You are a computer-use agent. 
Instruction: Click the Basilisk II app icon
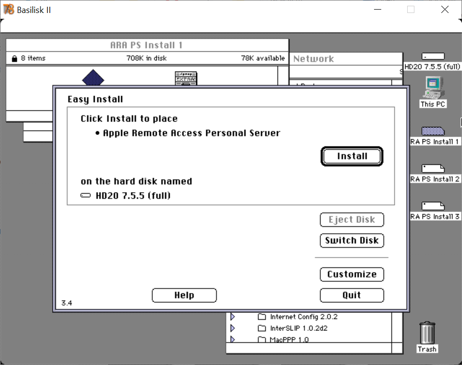click(x=9, y=10)
